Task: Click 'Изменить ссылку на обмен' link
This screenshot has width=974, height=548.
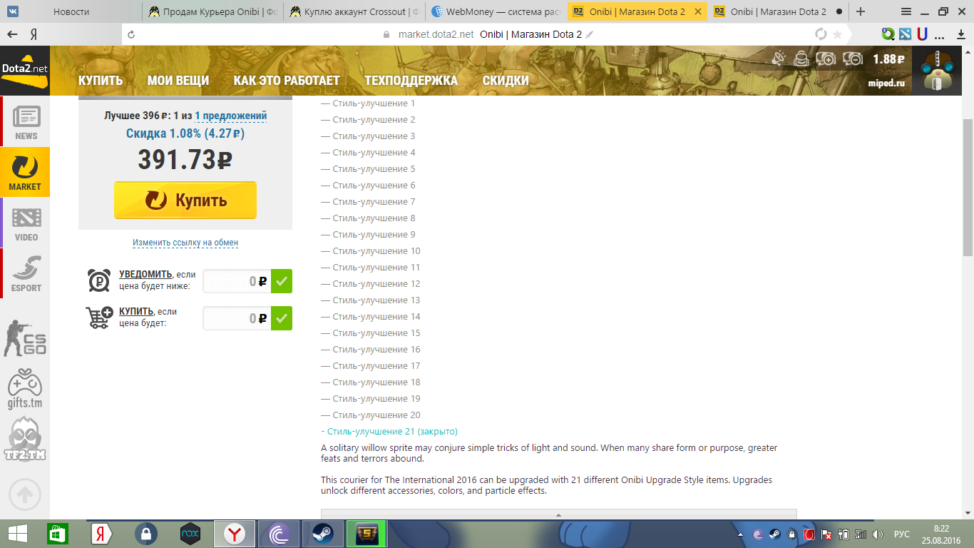Action: click(x=185, y=243)
